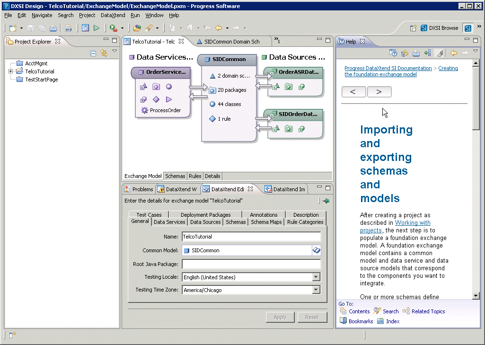Click the Help panel vertical scrollbar thumb
The width and height of the screenshot is (485, 345).
pyautogui.click(x=476, y=98)
